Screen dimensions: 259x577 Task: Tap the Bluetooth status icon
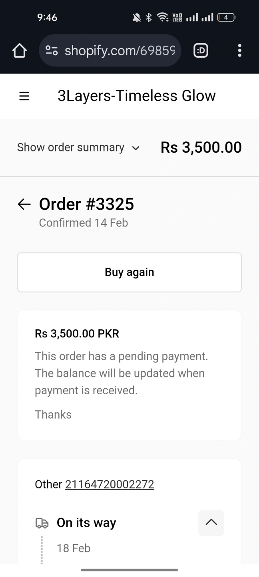click(x=149, y=17)
